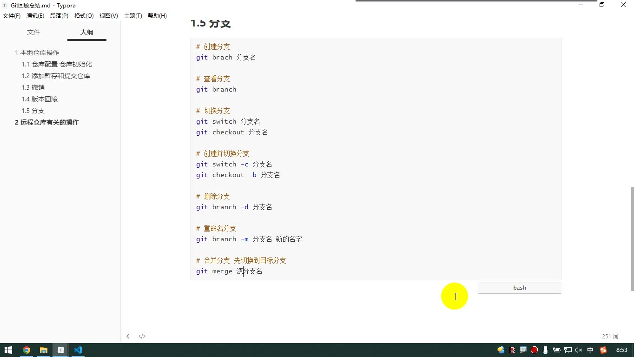
Task: Toggle Chinese input mode indicator 中
Action: point(590,350)
